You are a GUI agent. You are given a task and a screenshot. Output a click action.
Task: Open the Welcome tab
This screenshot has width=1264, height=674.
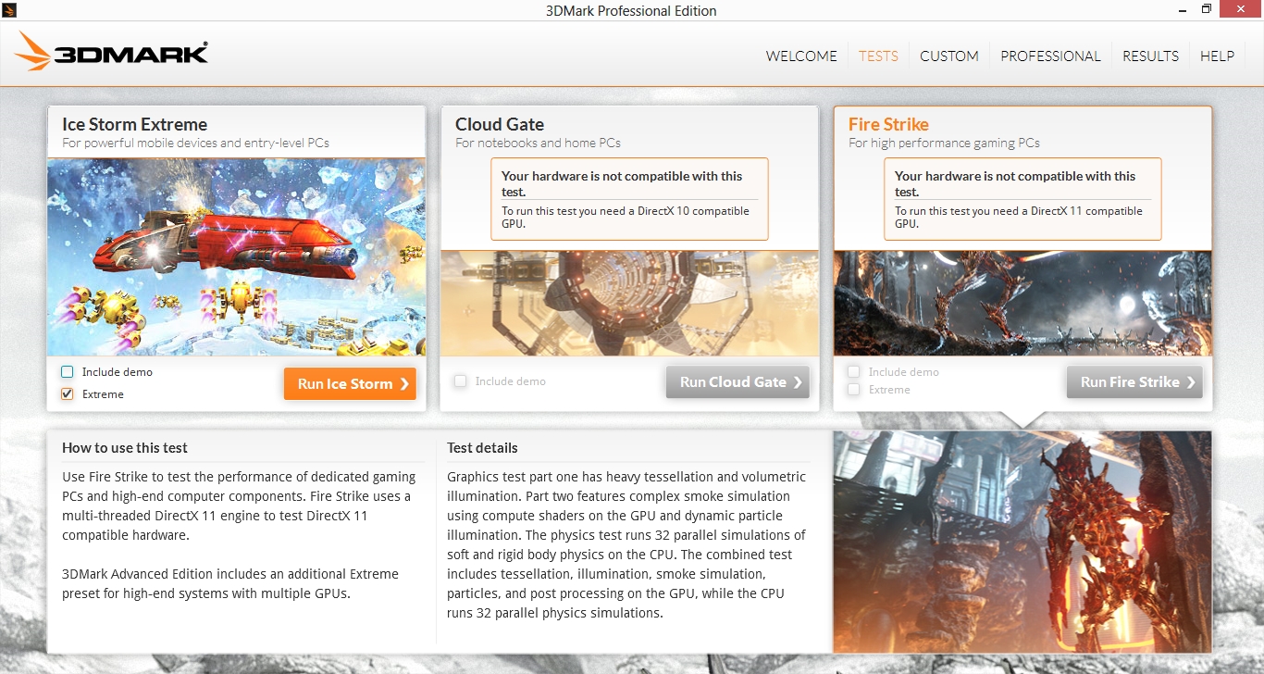[x=801, y=56]
